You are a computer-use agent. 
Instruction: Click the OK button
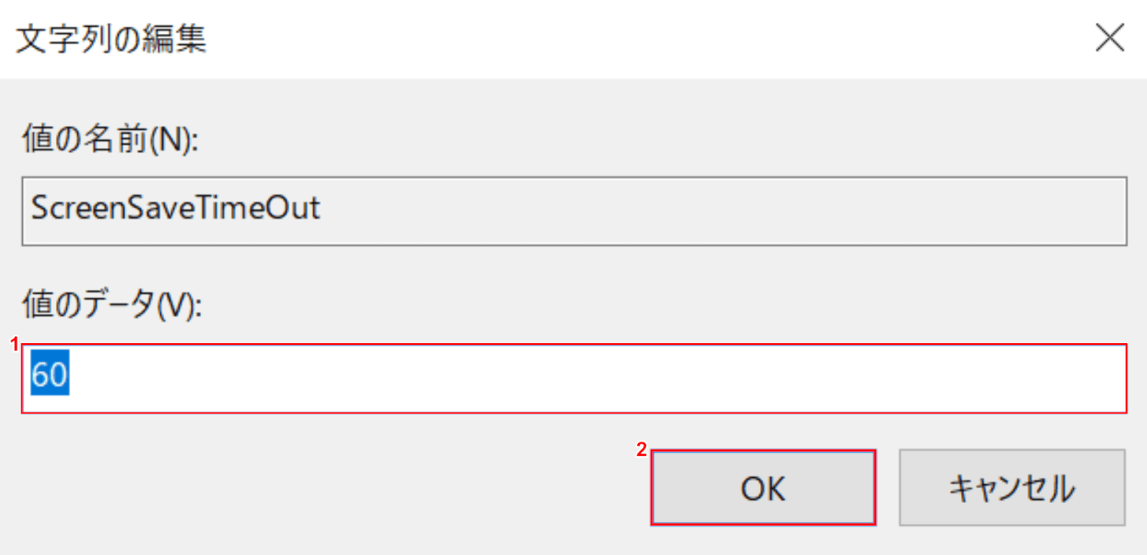pos(763,488)
